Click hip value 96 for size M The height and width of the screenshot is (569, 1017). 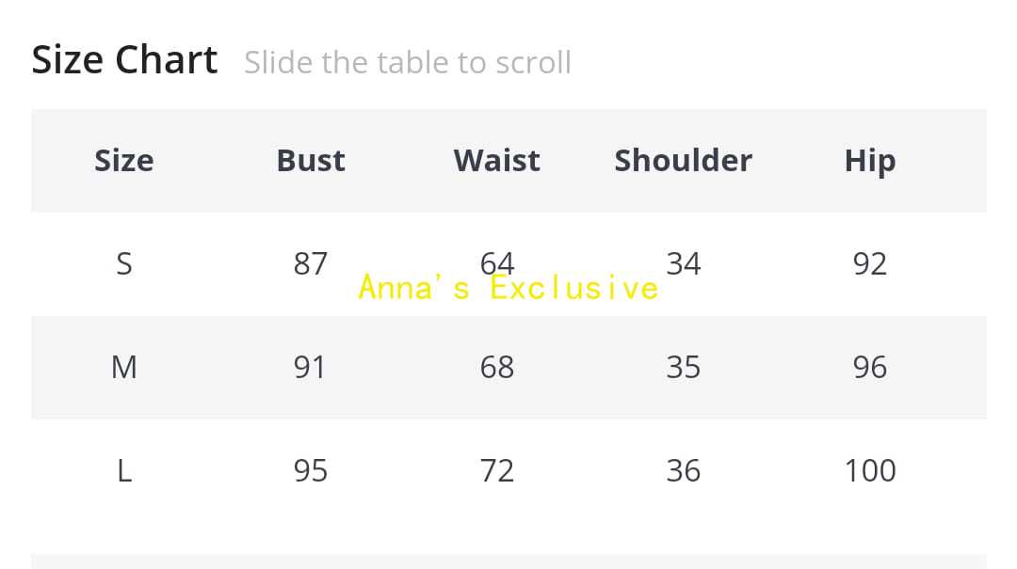click(x=869, y=367)
